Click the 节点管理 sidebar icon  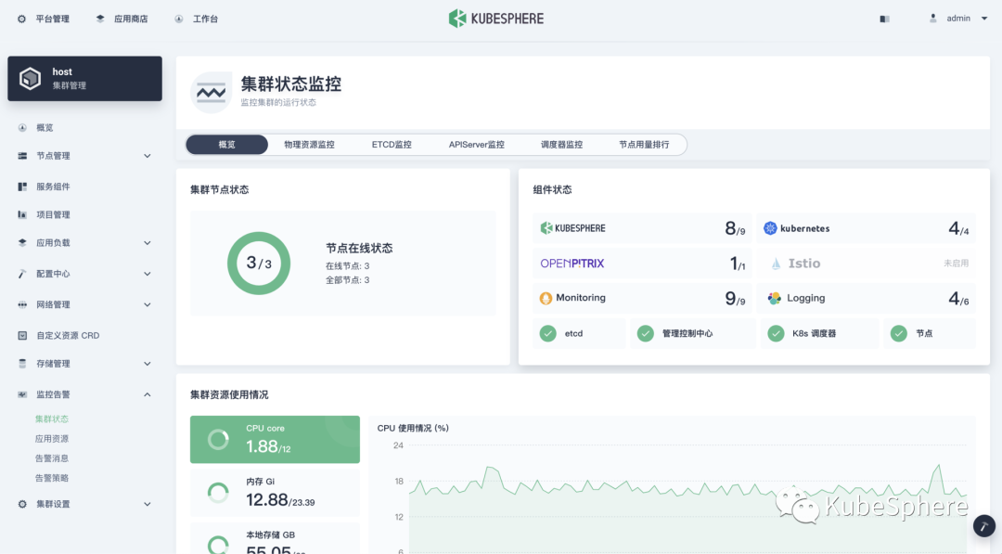coord(22,156)
